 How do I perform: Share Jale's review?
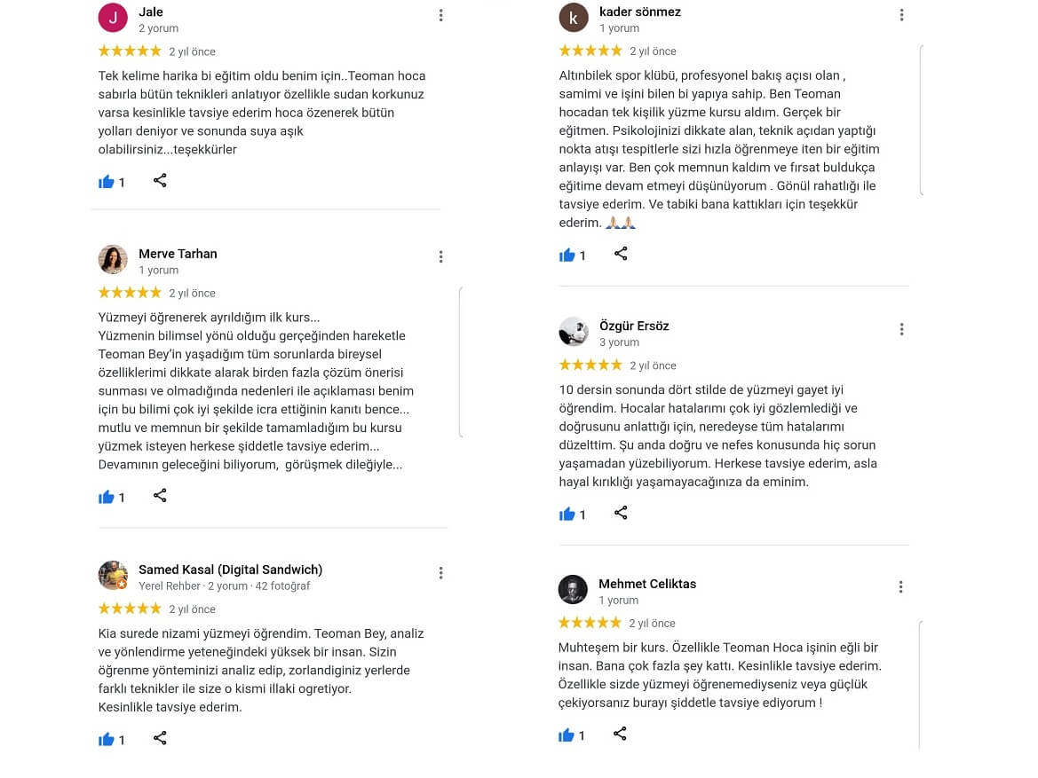pos(160,181)
